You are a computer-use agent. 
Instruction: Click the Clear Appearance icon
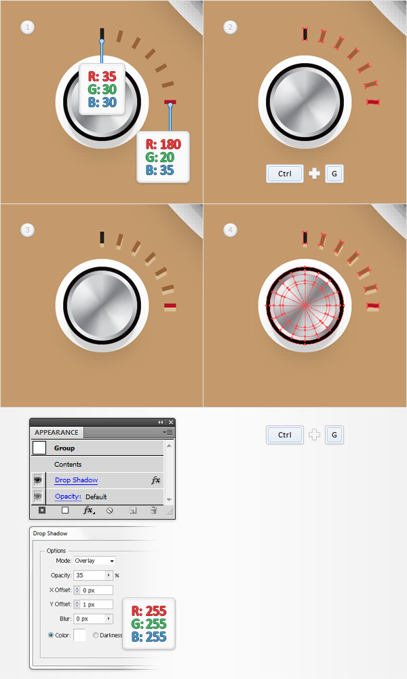point(109,510)
